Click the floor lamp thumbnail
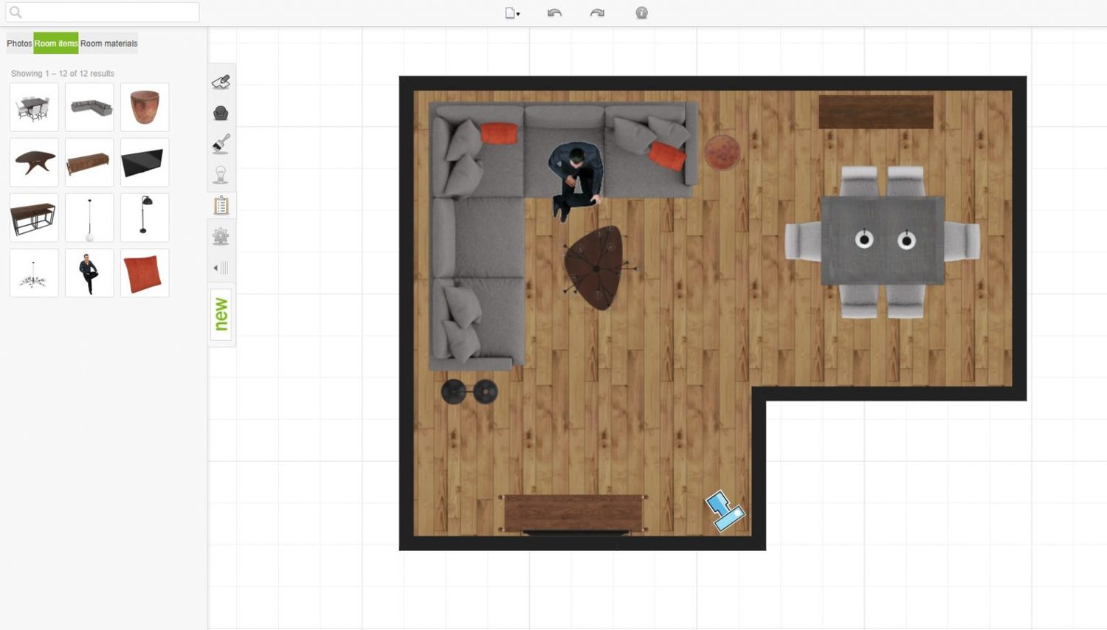Image resolution: width=1107 pixels, height=630 pixels. point(144,217)
